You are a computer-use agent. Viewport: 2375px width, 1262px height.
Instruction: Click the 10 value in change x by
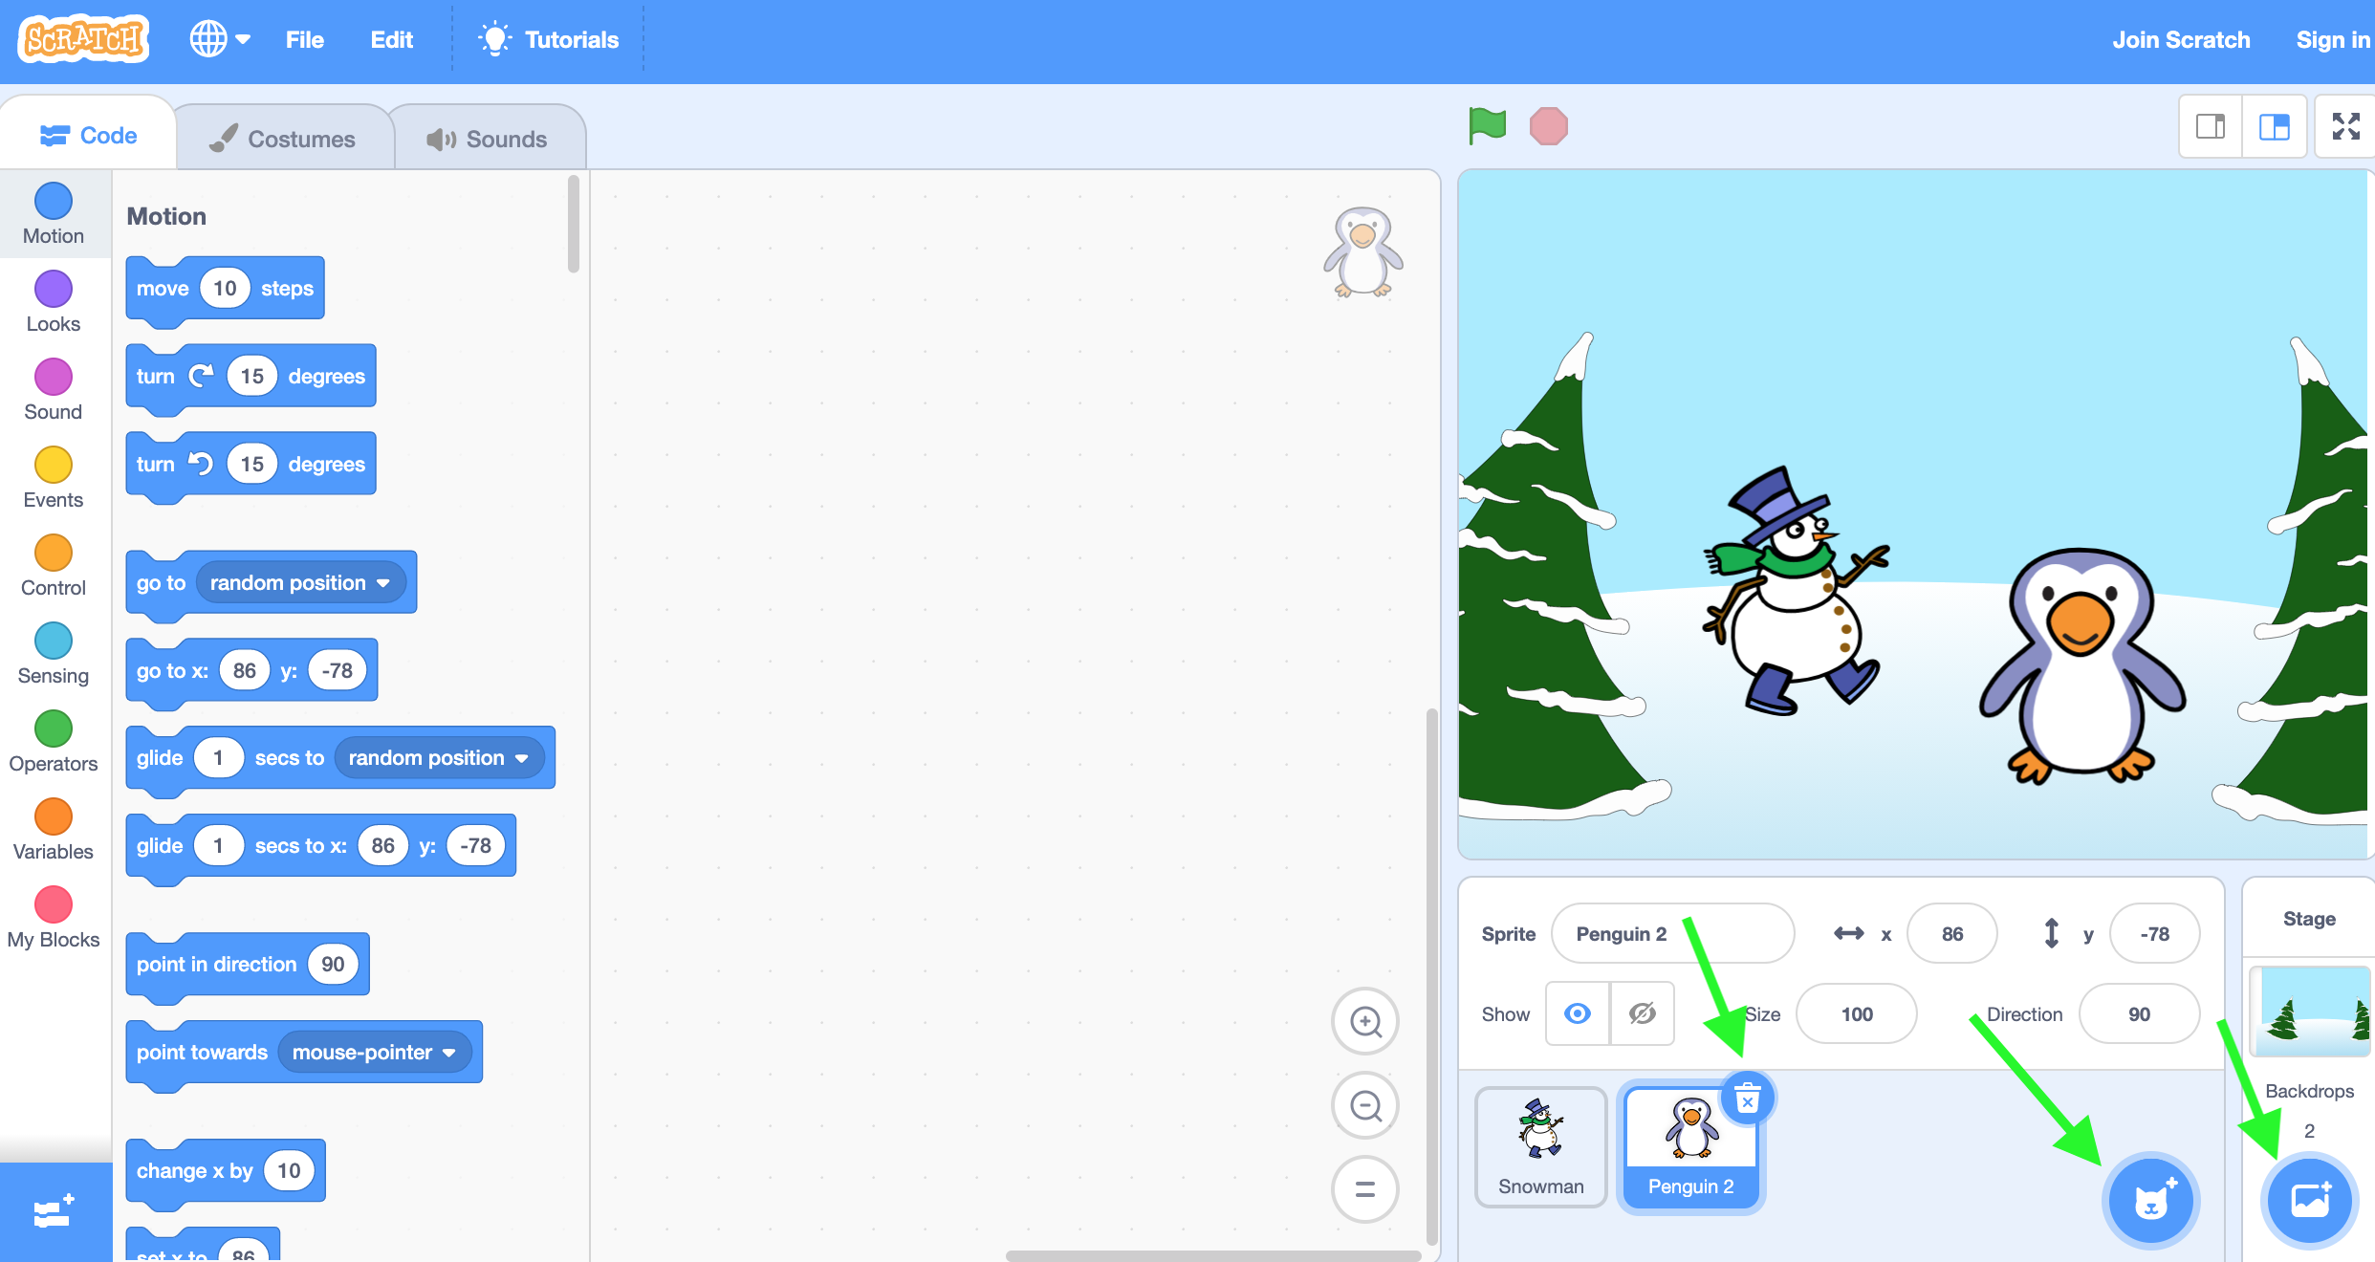coord(289,1170)
